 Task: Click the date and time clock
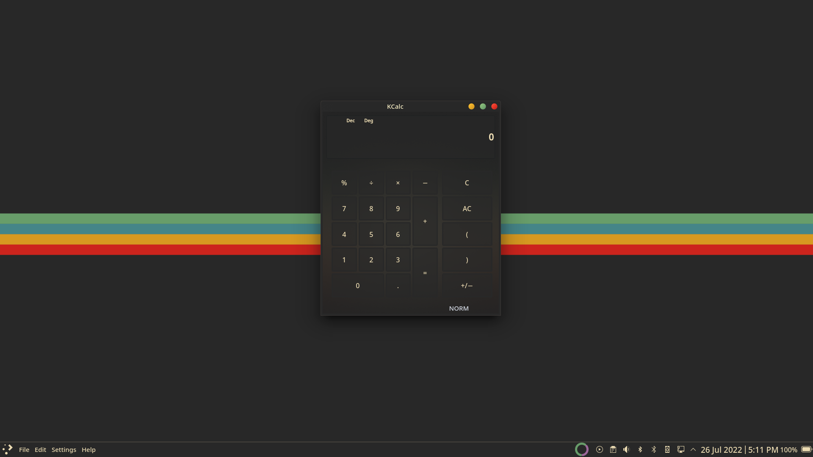pos(739,449)
